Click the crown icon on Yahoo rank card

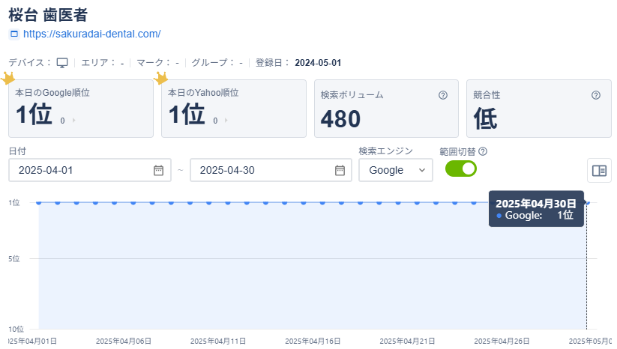(x=160, y=78)
